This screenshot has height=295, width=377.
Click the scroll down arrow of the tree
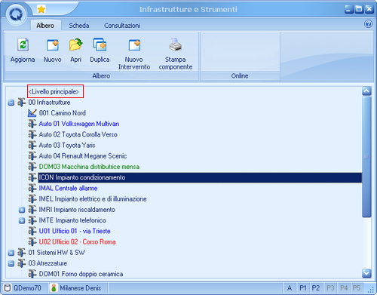(366, 273)
